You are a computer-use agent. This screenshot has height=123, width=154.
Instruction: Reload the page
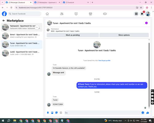point(11,8)
